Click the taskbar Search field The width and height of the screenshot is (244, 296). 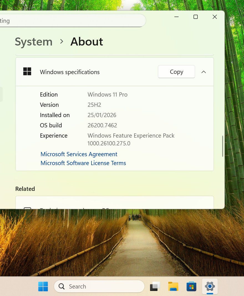(99, 286)
